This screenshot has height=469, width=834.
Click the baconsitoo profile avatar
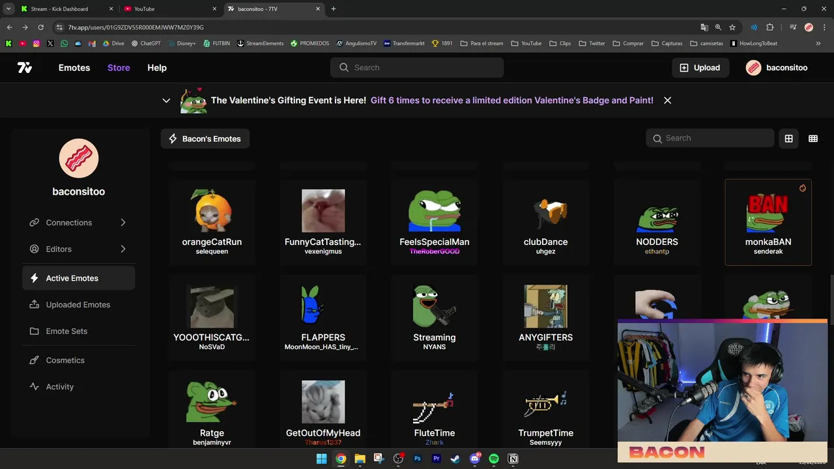[x=79, y=158]
